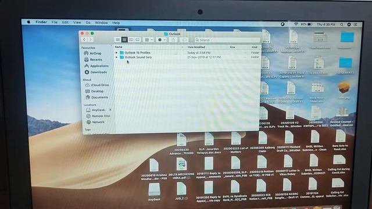Select the DELTA MECHCONS INDIA.pdf desktop file
The image size is (372, 209).
click(181, 168)
